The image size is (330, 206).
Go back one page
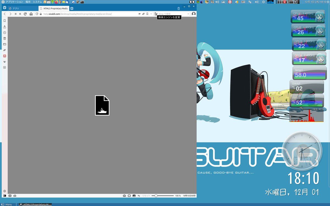[5, 14]
